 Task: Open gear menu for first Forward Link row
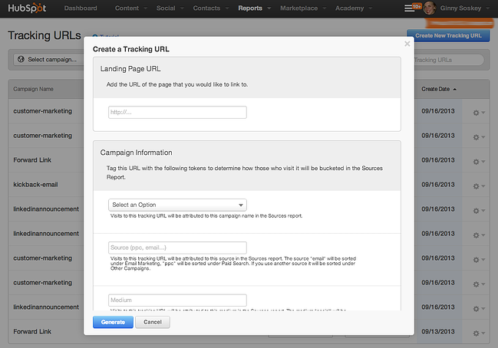(478, 160)
